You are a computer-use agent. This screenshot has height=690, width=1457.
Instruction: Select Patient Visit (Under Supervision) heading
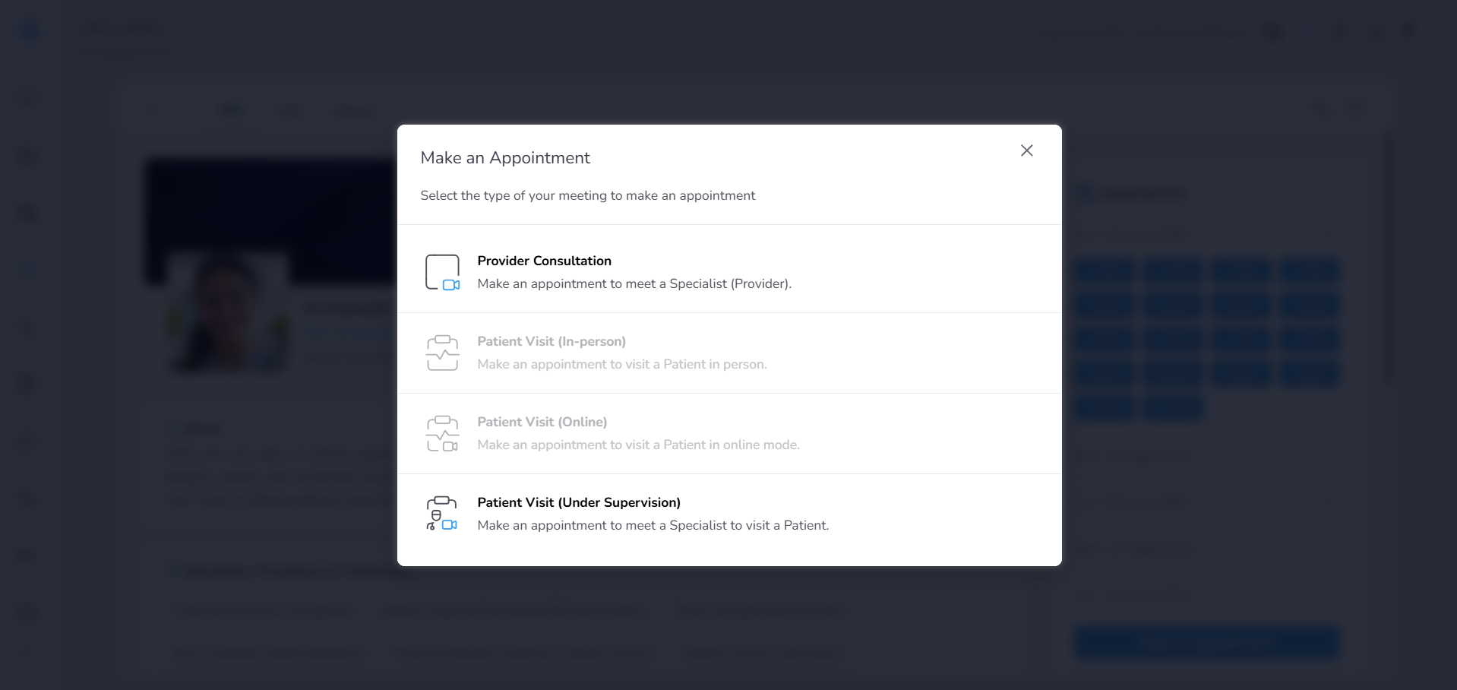[579, 502]
